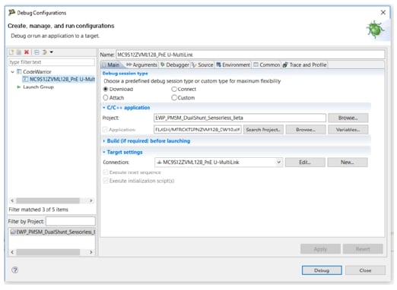Click the Duplicate configuration icon

(x=19, y=52)
